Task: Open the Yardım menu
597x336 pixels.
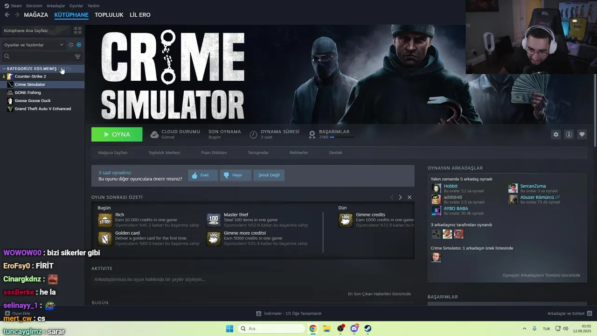Action: 93,6
